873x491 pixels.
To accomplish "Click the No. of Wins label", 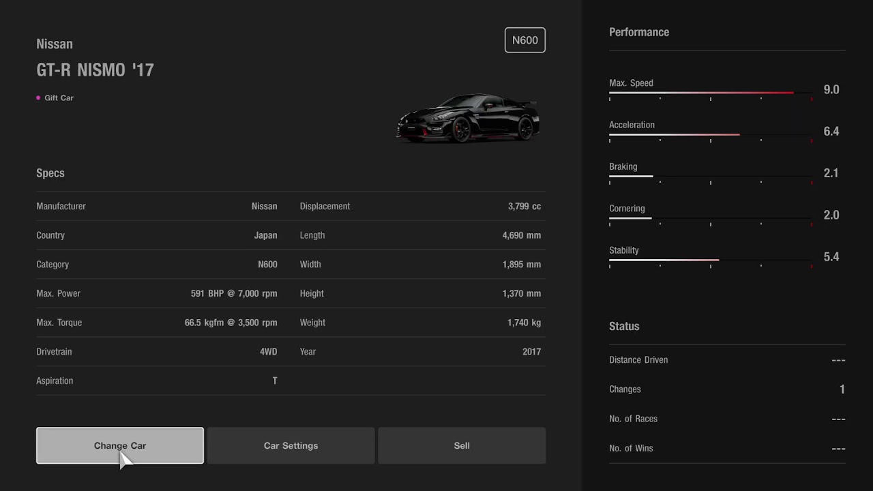I will [631, 448].
